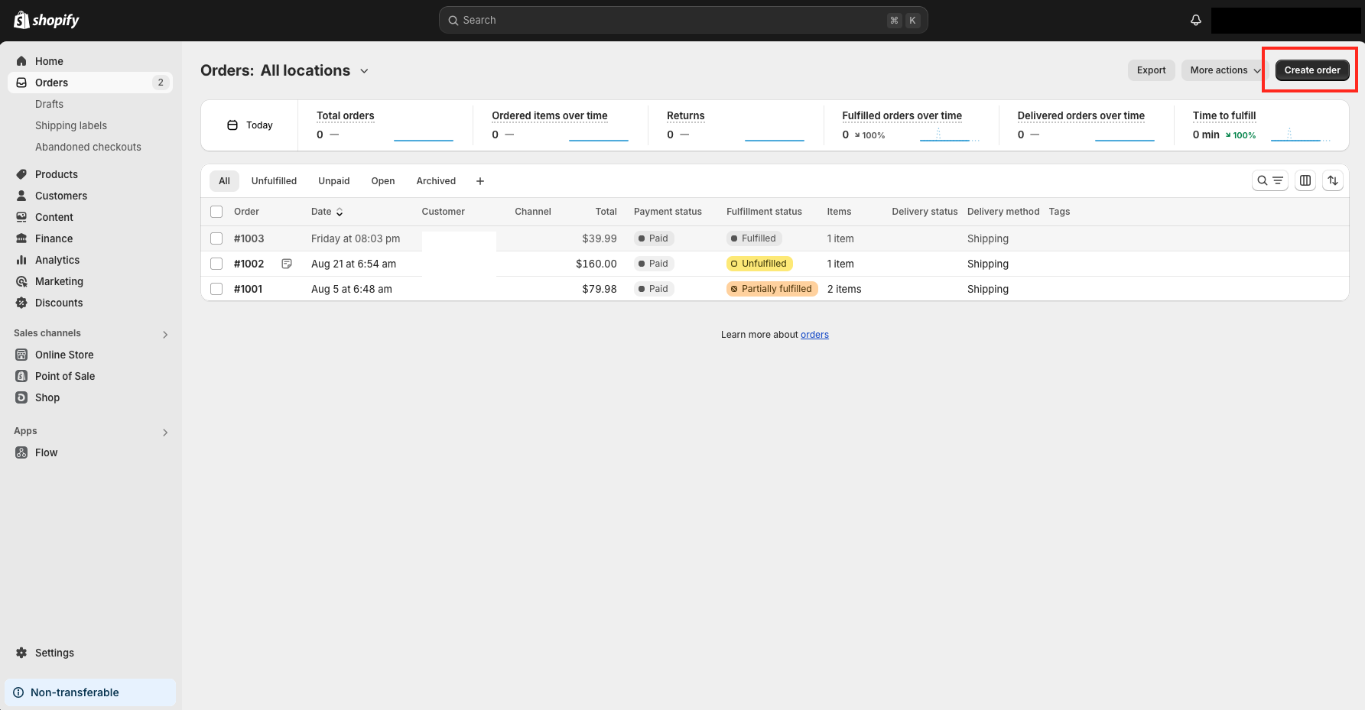Click the Marketing target icon
Screen dimensions: 1365x710
point(21,281)
